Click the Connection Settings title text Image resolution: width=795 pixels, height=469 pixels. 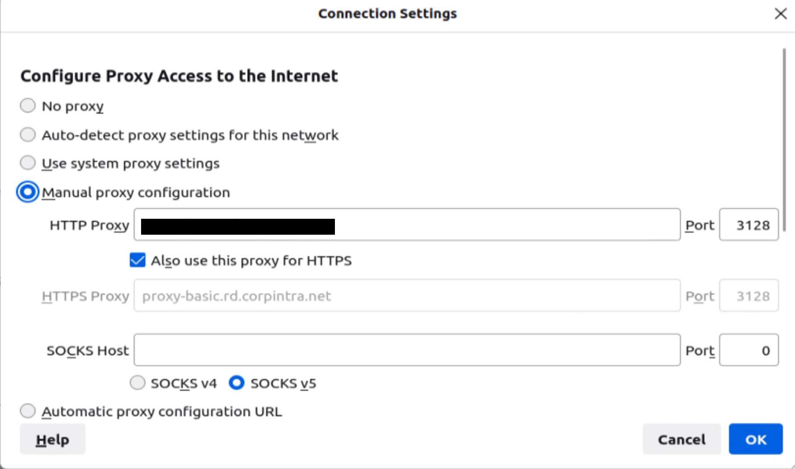387,13
